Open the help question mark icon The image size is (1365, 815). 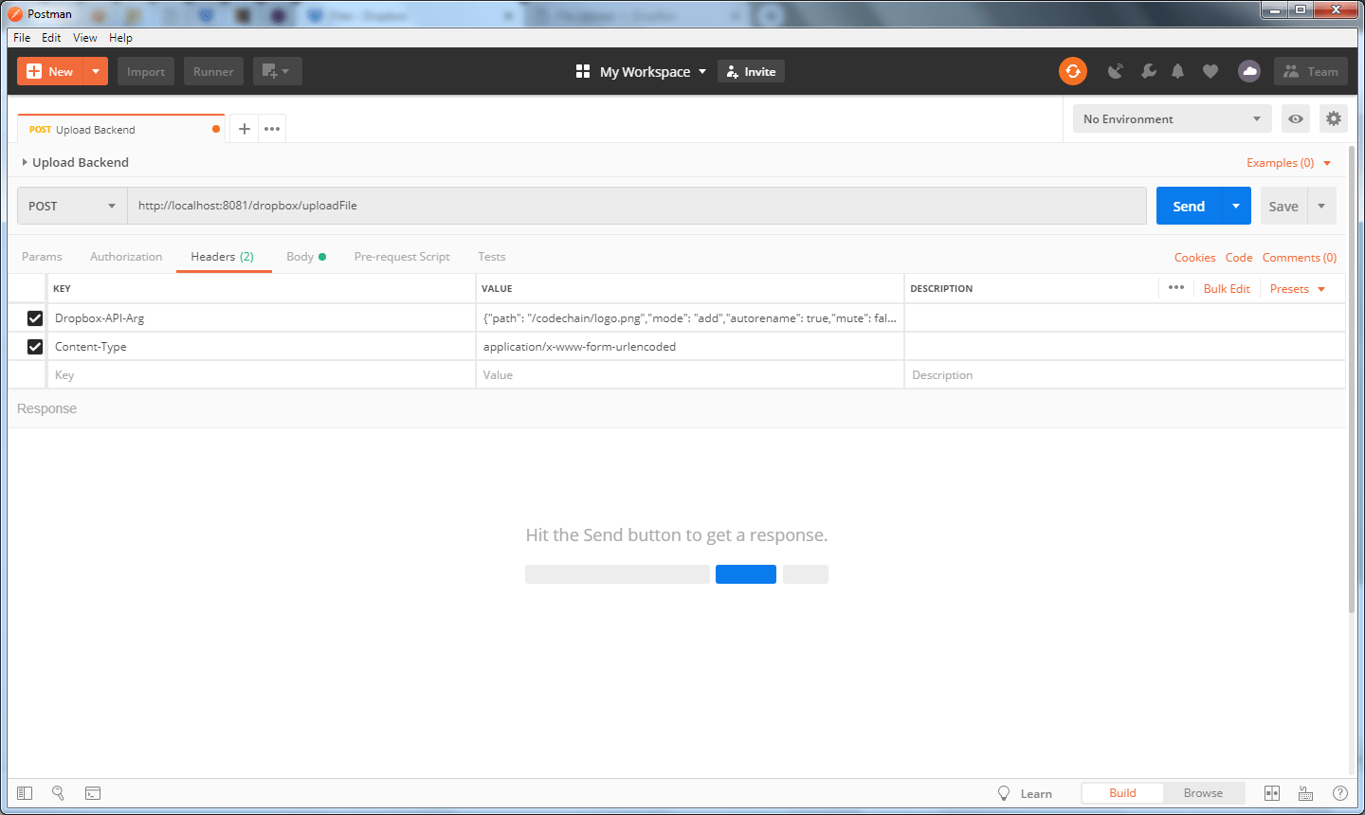coord(1339,793)
